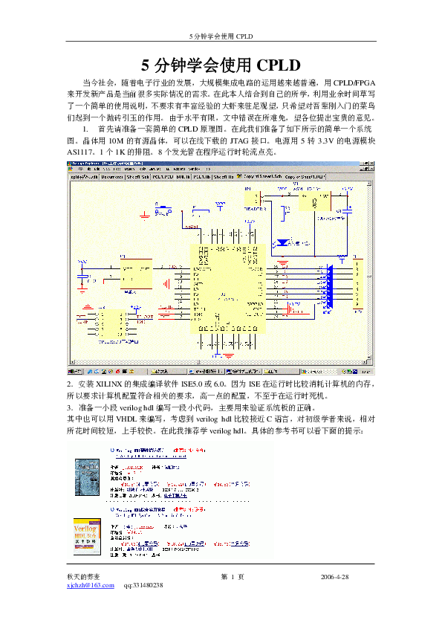Click the schematic horizontal scrollbar right arrow
Image resolution: width=442 pixels, height=626 pixels.
(x=364, y=362)
